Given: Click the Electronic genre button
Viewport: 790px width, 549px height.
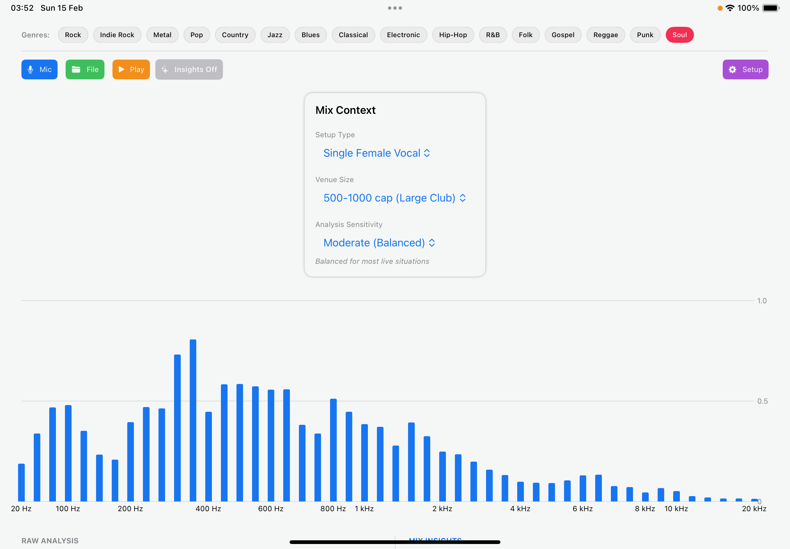Looking at the screenshot, I should click(403, 35).
